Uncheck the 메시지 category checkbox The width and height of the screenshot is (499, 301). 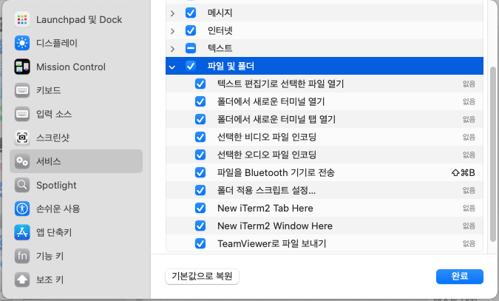coord(191,13)
